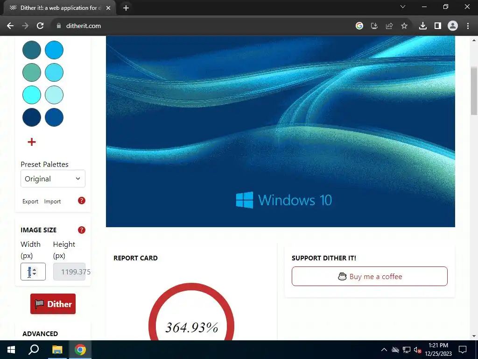Image resolution: width=478 pixels, height=359 pixels.
Task: Open the network tray icon
Action: 407,350
